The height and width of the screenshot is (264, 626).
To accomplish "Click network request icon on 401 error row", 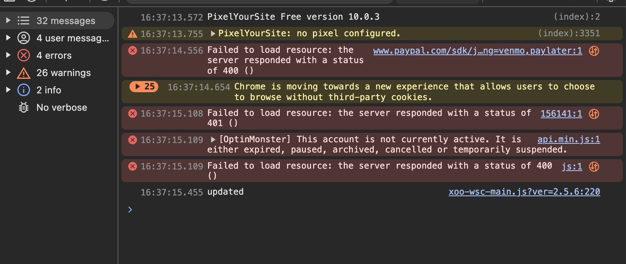I will coord(594,114).
